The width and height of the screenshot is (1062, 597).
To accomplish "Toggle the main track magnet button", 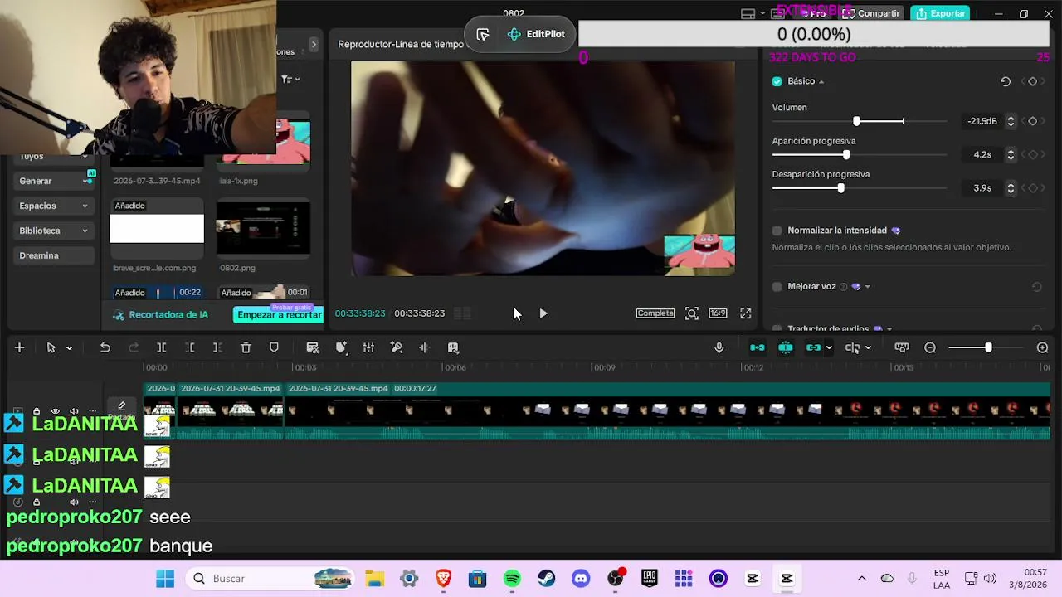I will click(758, 347).
